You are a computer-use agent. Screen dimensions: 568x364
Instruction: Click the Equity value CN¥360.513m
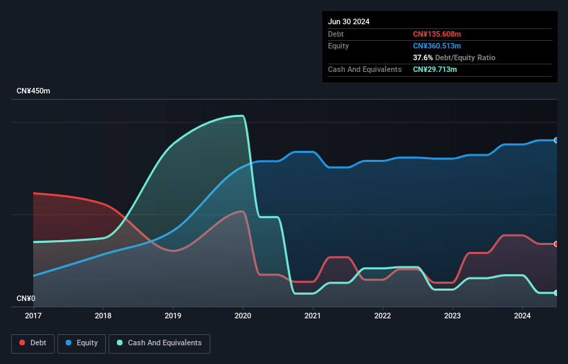coord(437,46)
